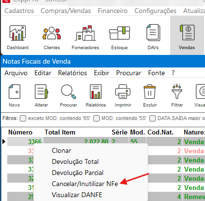
Task: Create a new nota with Novo
Action: [15, 96]
